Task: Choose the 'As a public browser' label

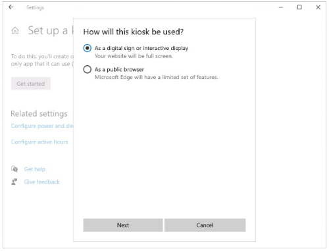Action: coord(119,70)
